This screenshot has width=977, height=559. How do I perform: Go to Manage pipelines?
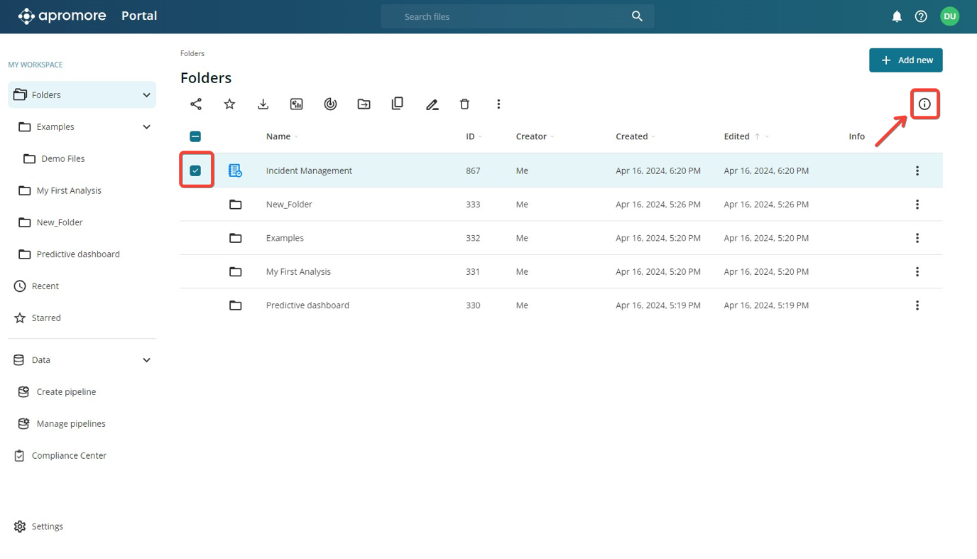pyautogui.click(x=71, y=423)
